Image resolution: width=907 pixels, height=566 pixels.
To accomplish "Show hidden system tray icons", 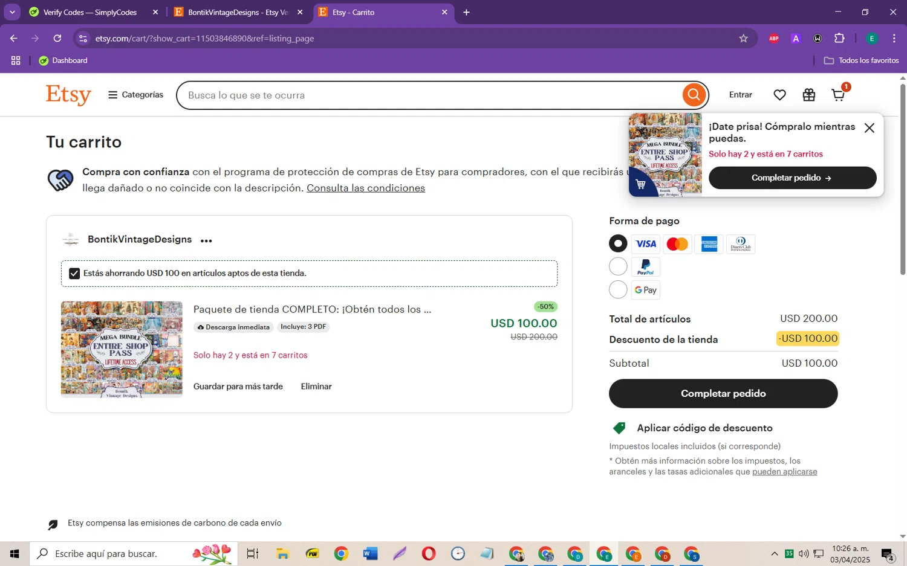I will click(x=775, y=554).
